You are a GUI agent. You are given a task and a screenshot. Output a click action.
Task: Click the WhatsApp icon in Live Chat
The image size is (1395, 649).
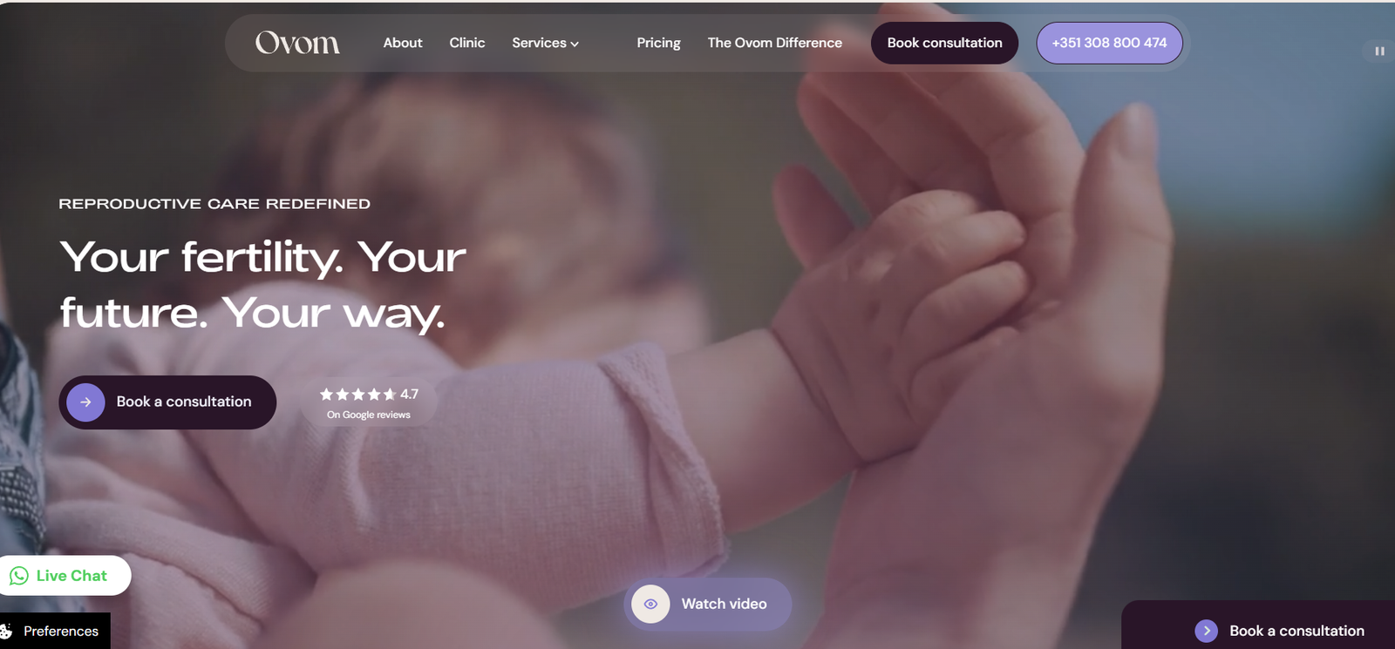click(19, 576)
